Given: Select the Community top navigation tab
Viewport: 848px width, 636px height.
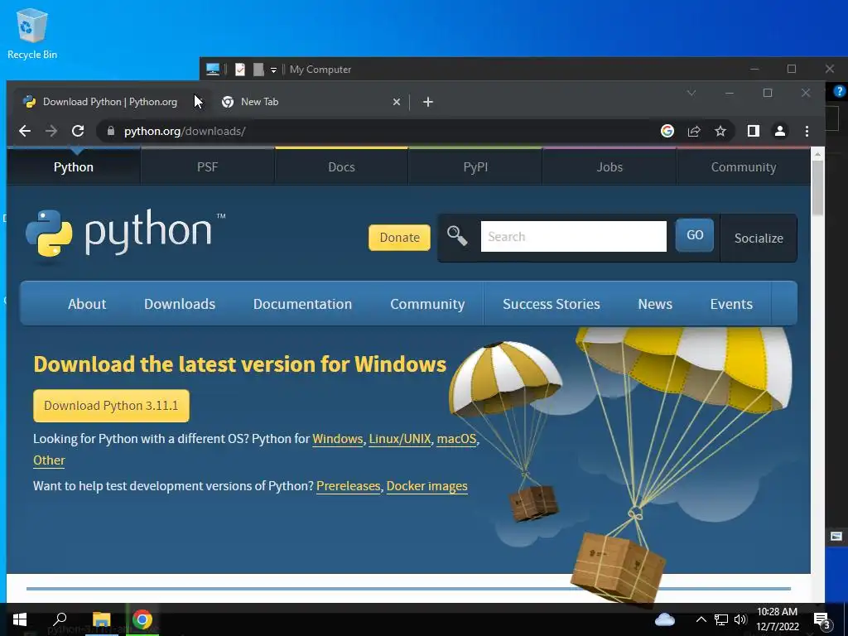Looking at the screenshot, I should (744, 166).
